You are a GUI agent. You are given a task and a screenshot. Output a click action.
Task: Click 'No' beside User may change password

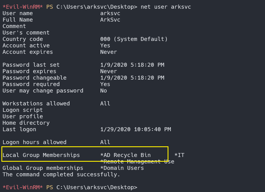click(x=103, y=91)
